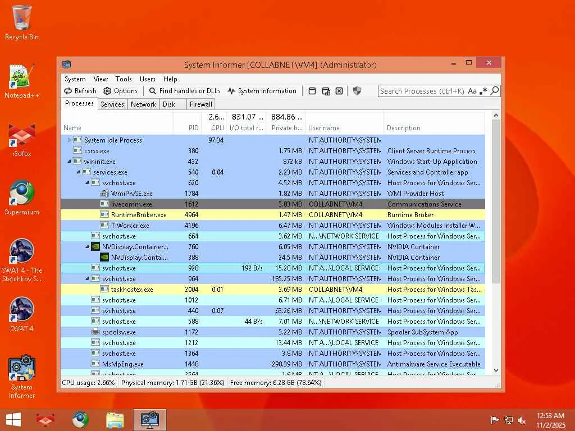Click the Windows Start button
The width and height of the screenshot is (575, 431).
pos(13,420)
